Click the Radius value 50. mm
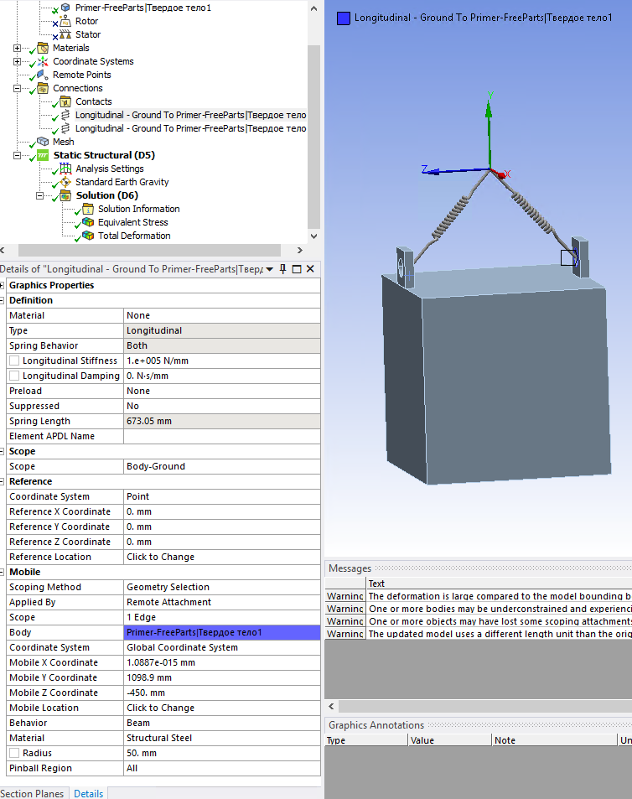The width and height of the screenshot is (632, 799). tap(222, 753)
